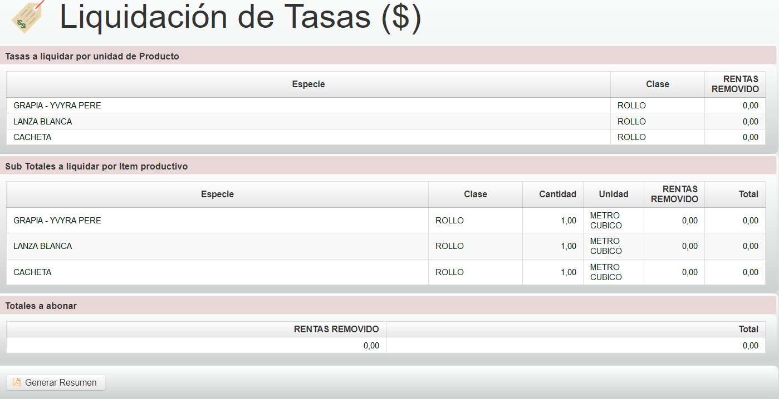Click the Total value of the GRAPIA Sub Totales row
The width and height of the screenshot is (779, 399).
pyautogui.click(x=751, y=221)
